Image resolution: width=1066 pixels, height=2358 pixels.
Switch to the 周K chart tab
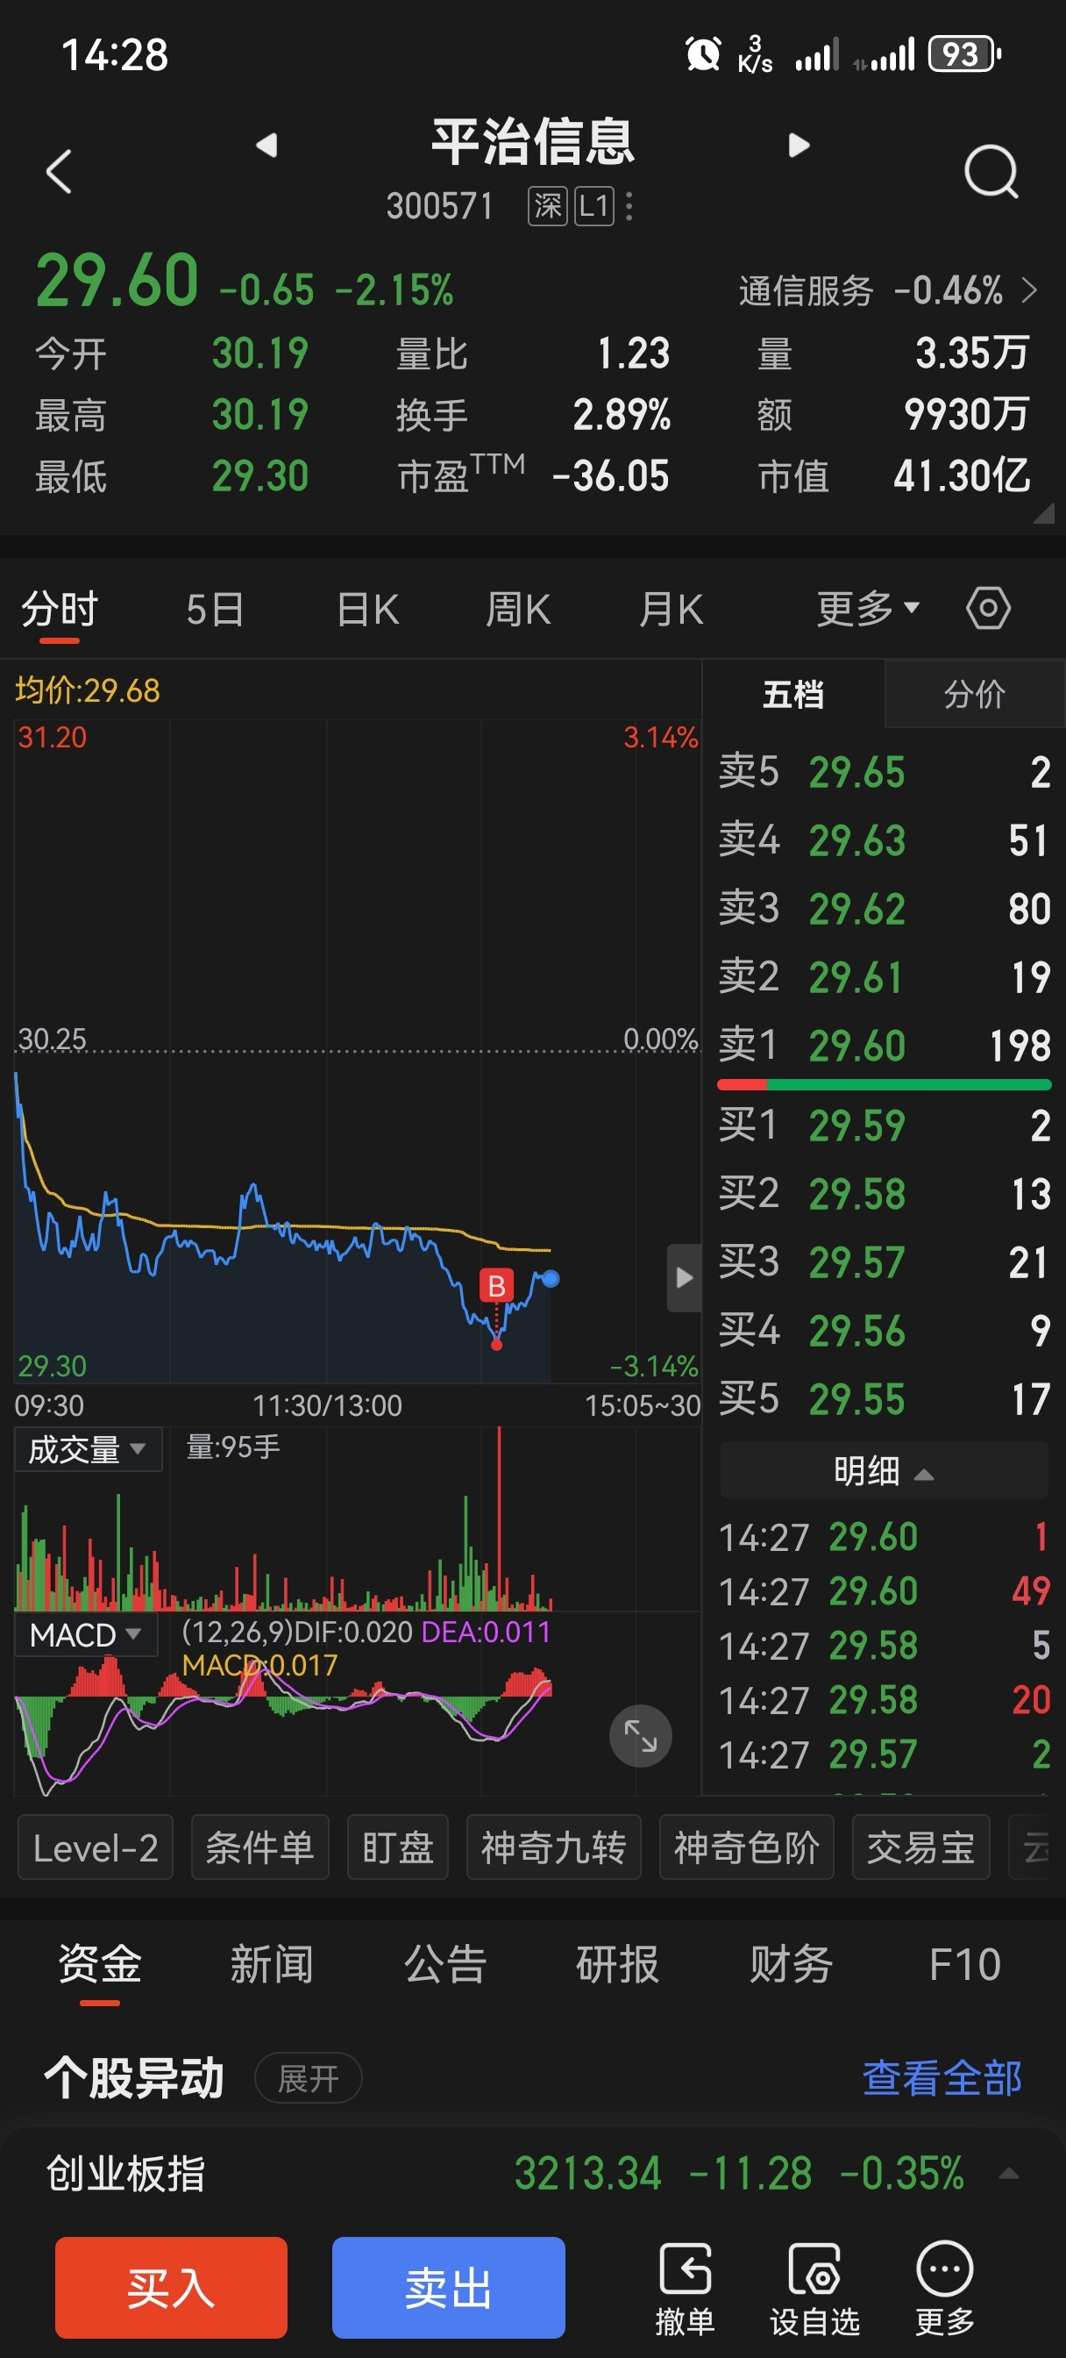click(x=518, y=610)
